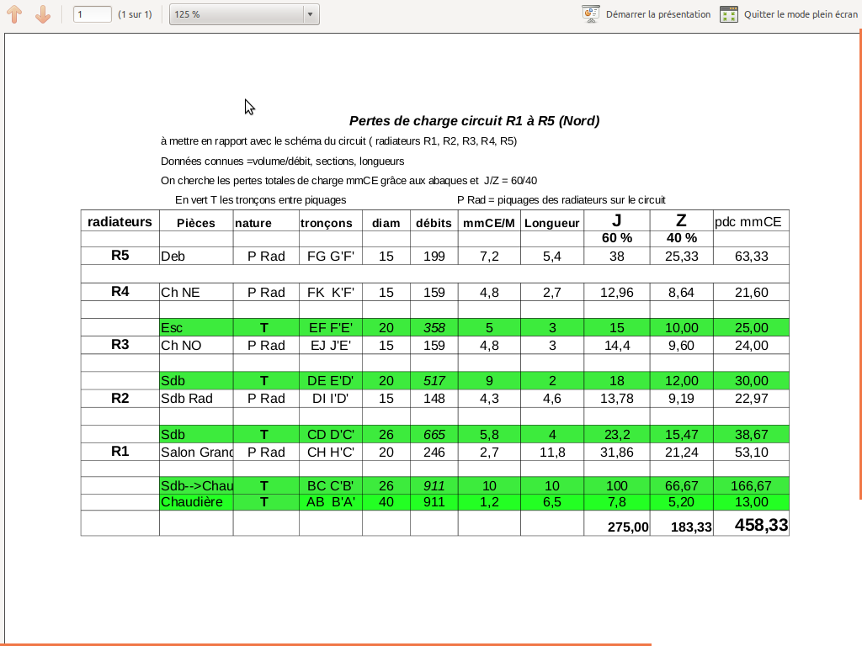Click the Sdb-->Chau cell
This screenshot has height=646, width=862.
click(x=196, y=485)
